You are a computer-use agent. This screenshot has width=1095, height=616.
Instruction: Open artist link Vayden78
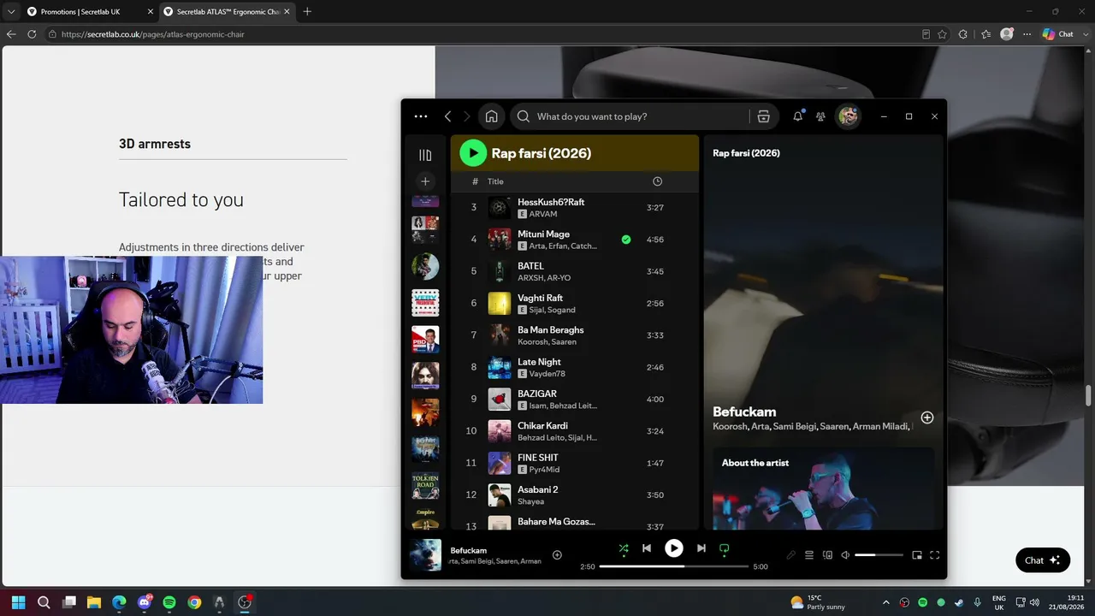click(x=547, y=374)
